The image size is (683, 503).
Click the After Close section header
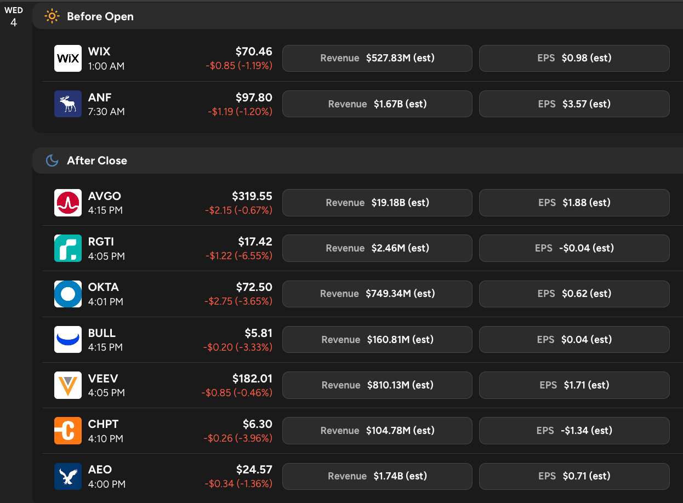tap(357, 161)
